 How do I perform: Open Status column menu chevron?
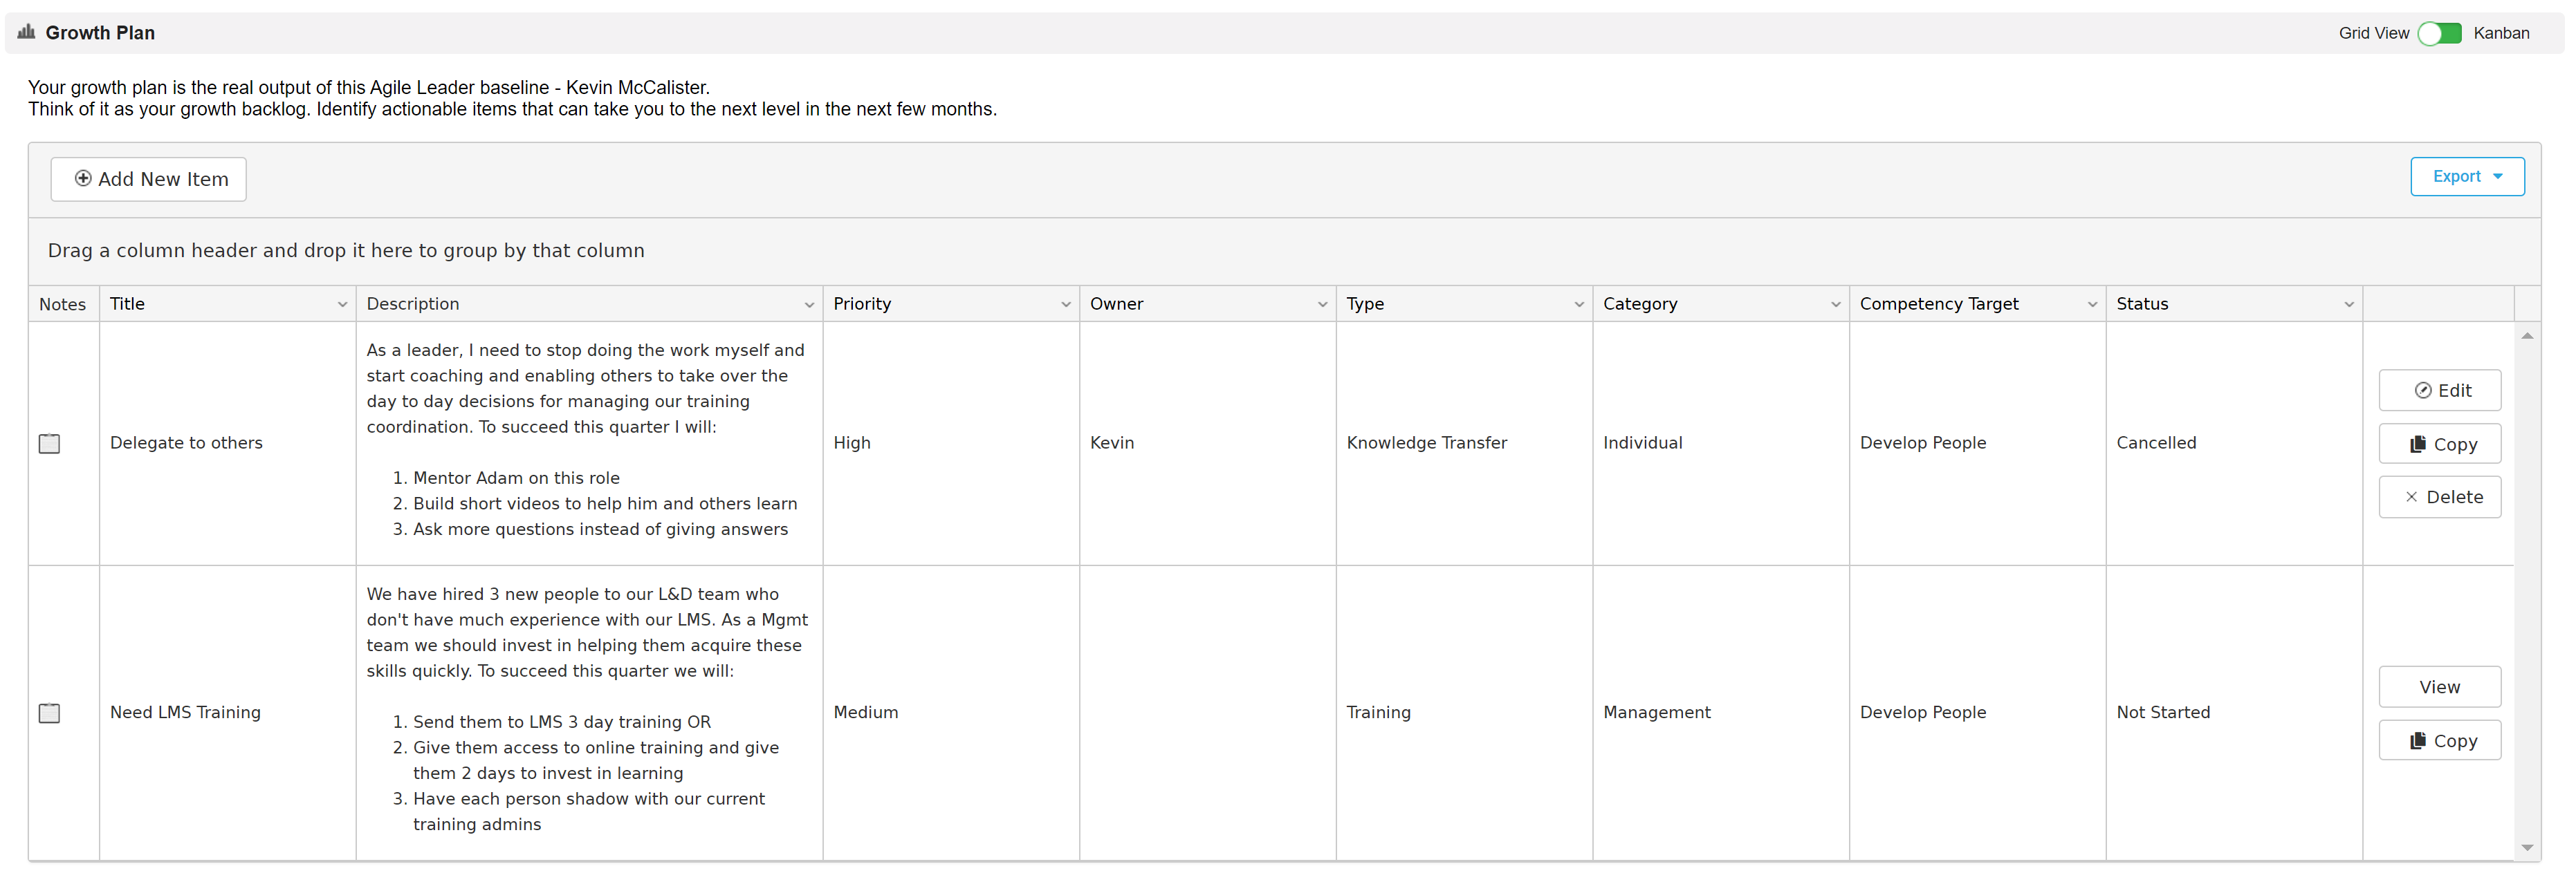click(2349, 305)
